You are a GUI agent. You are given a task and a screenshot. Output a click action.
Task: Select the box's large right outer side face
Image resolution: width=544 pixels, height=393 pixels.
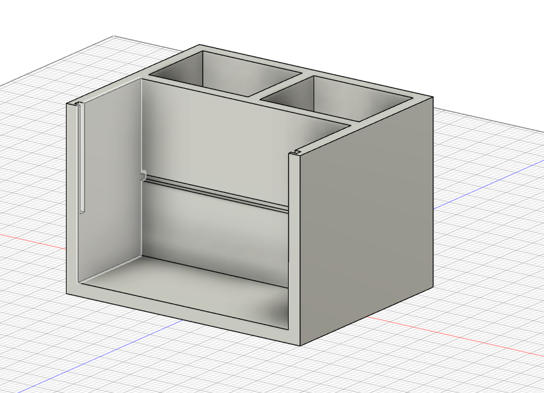tap(366, 222)
